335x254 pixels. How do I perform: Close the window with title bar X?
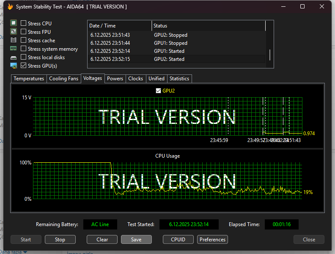click(x=322, y=7)
